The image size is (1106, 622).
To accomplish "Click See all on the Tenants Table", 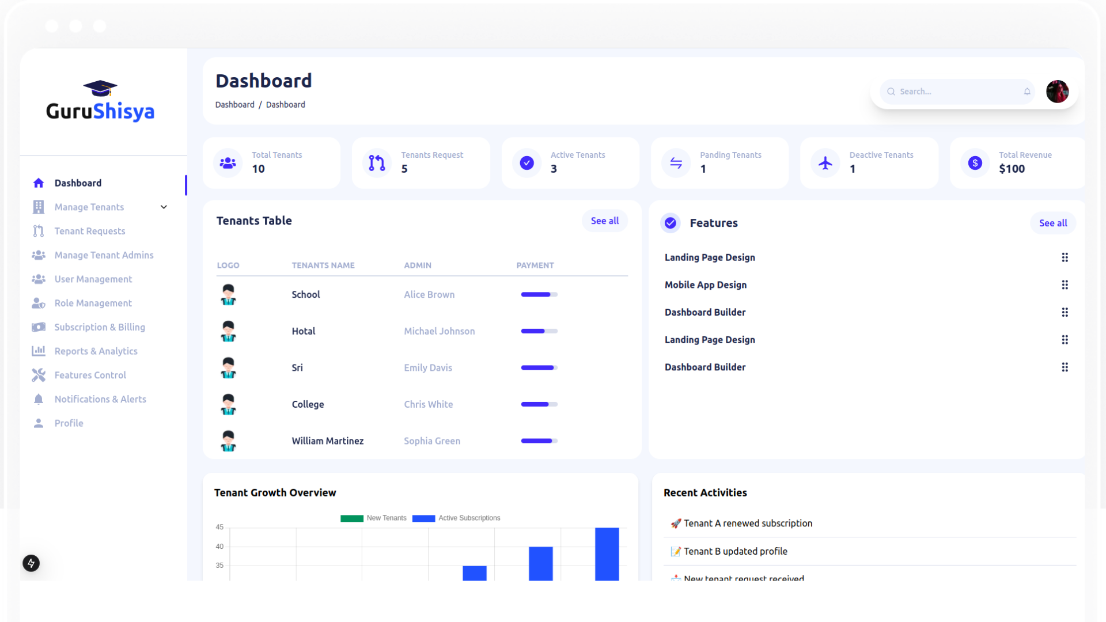I will [x=604, y=221].
